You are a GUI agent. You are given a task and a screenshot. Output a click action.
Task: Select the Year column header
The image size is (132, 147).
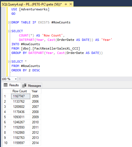point(36,91)
